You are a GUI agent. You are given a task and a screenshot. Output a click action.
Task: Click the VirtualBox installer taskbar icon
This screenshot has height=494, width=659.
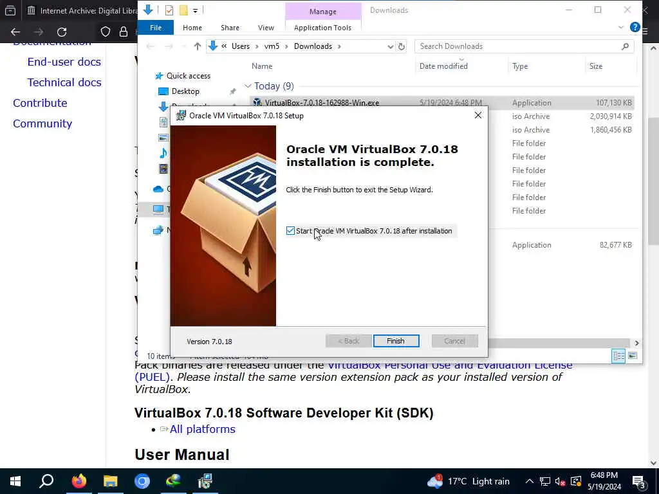pyautogui.click(x=205, y=481)
